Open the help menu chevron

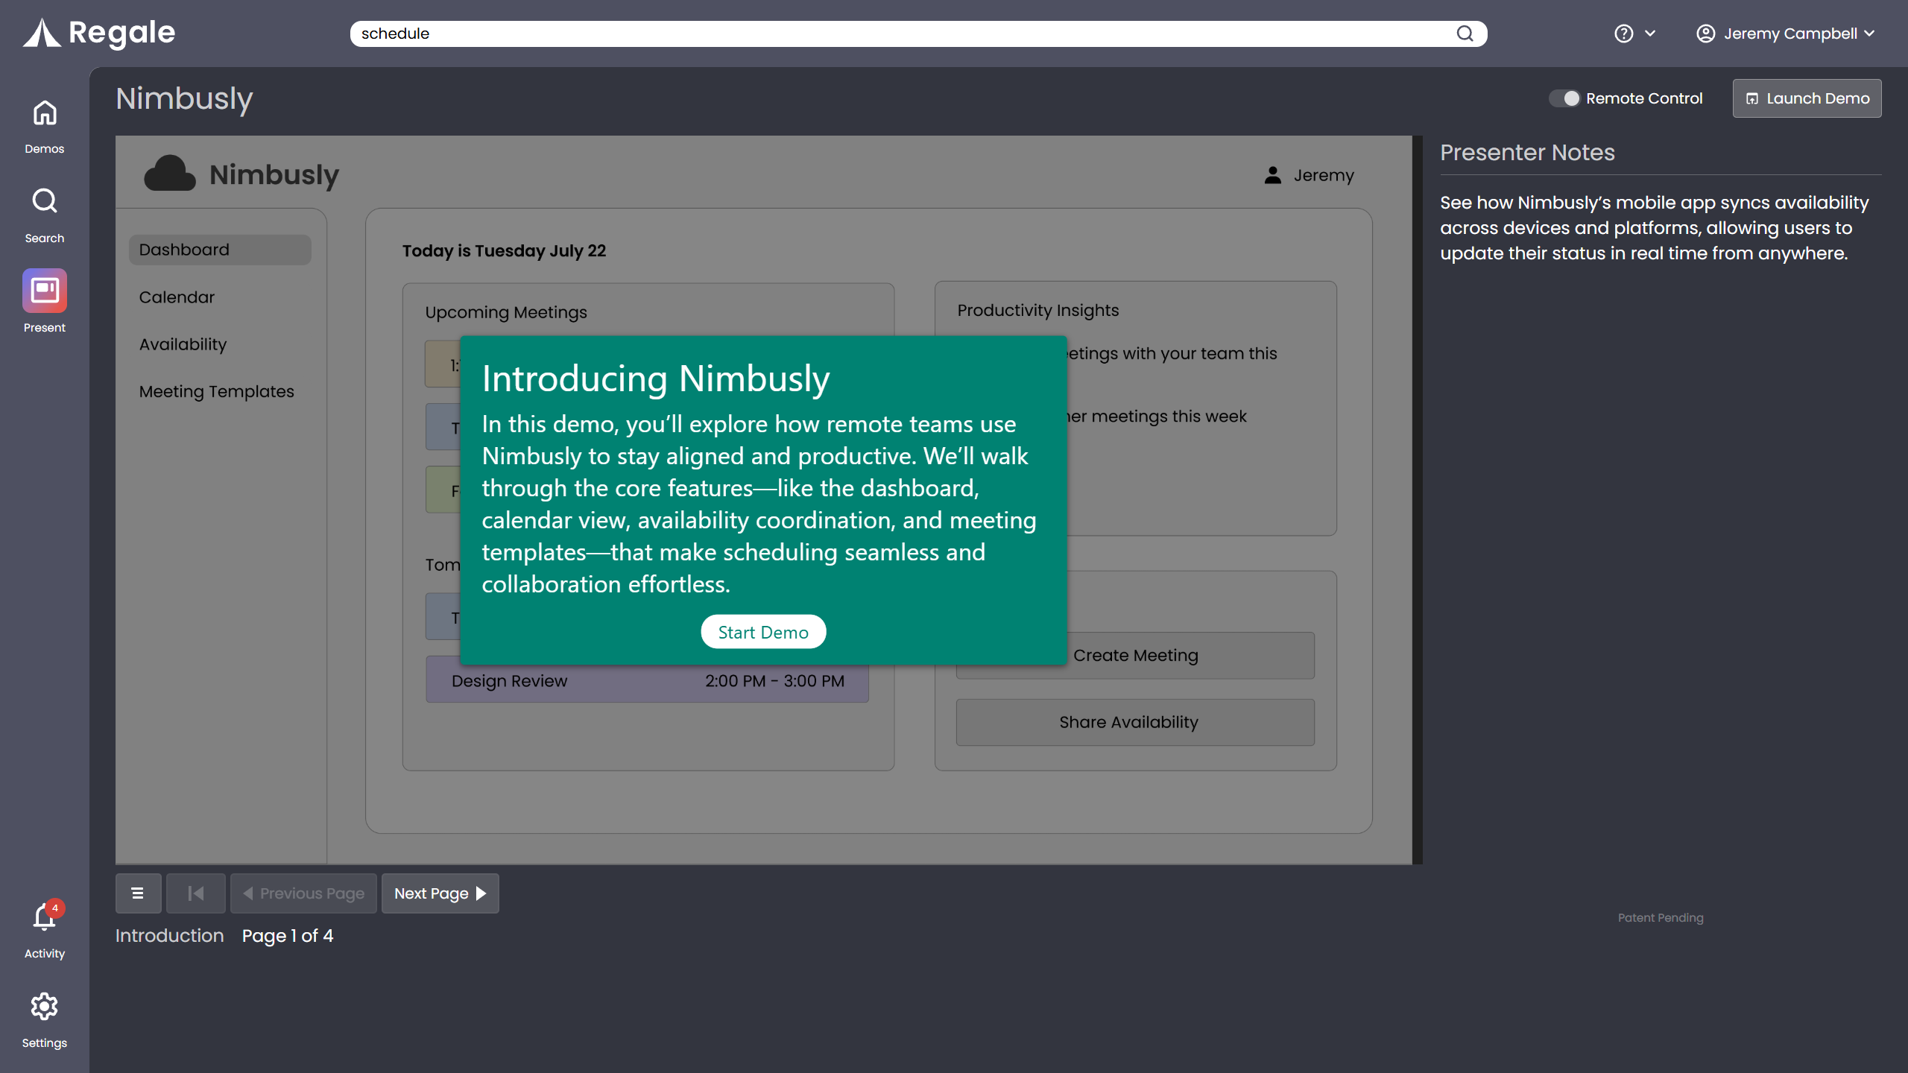click(x=1651, y=34)
